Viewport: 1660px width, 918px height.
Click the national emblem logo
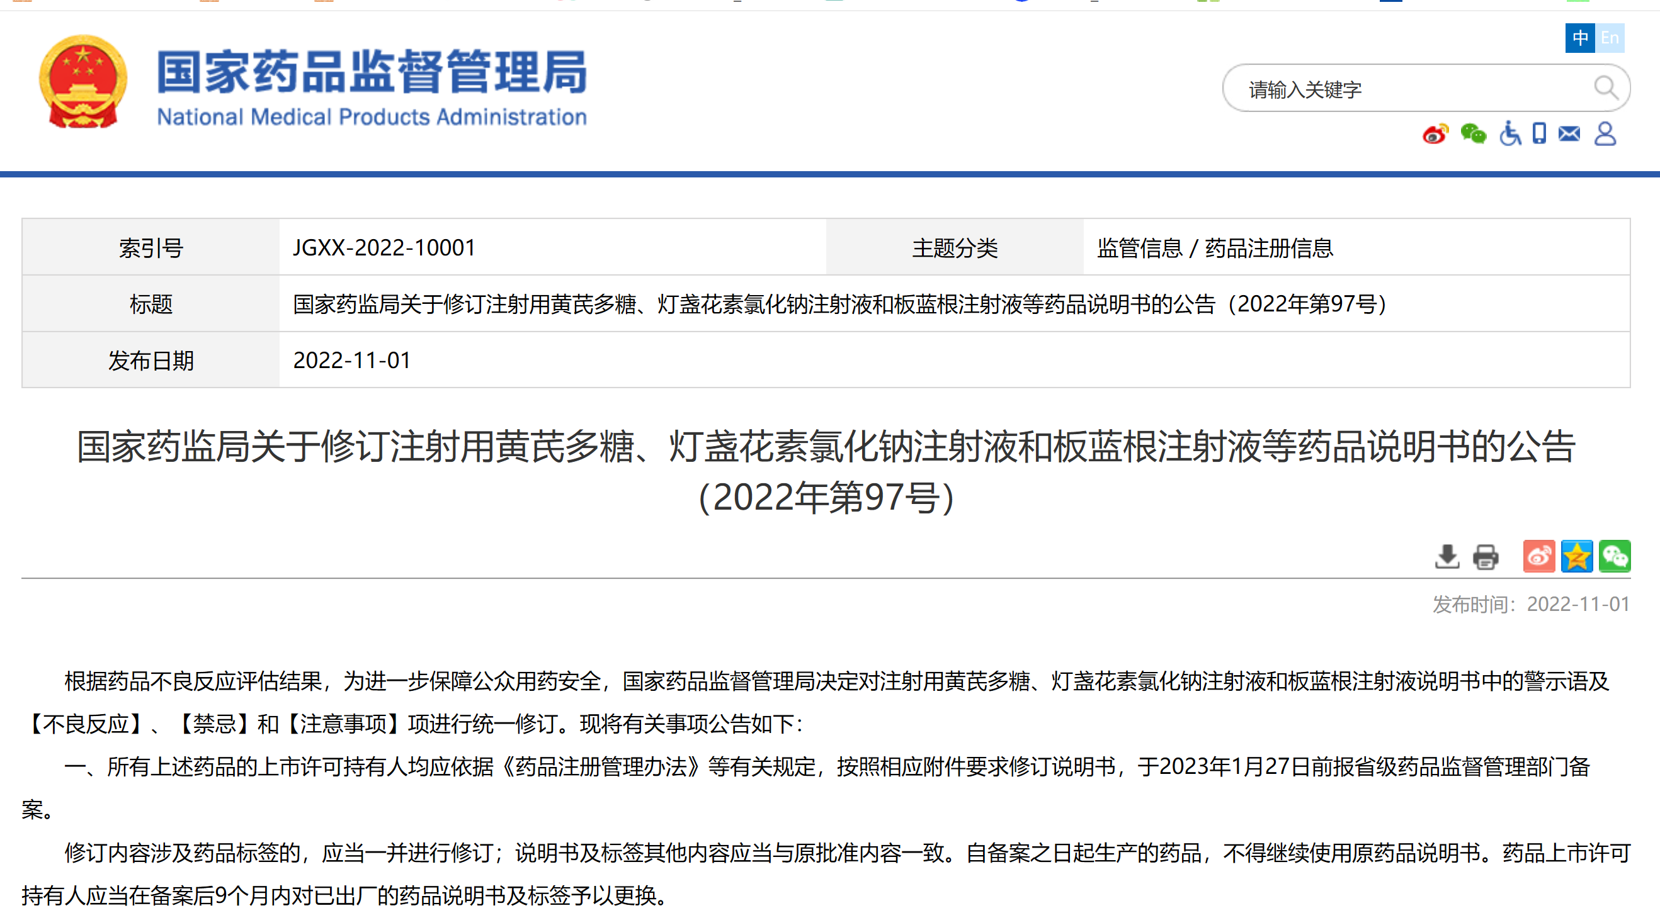[82, 82]
